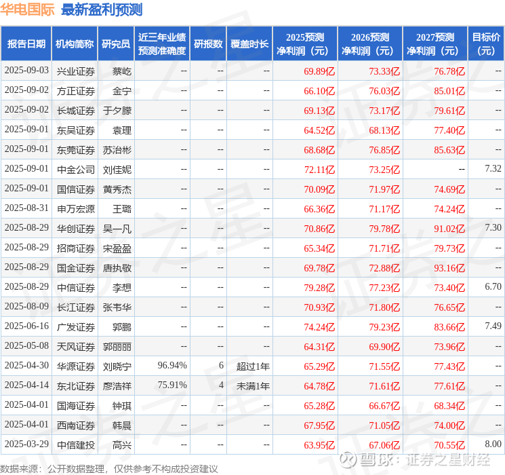Select the 西南证券 institution cell
505x475 pixels.
(76, 425)
